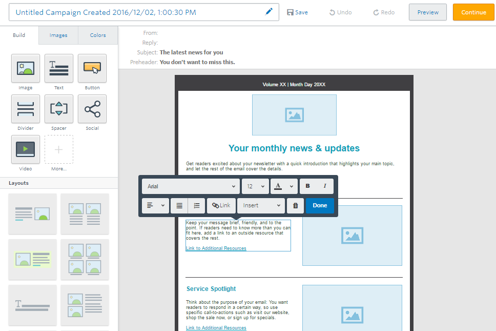Toggle numbered list formatting

(197, 206)
